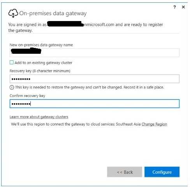This screenshot has width=190, height=187.
Task: Go to previous step with Back button
Action: (125, 172)
